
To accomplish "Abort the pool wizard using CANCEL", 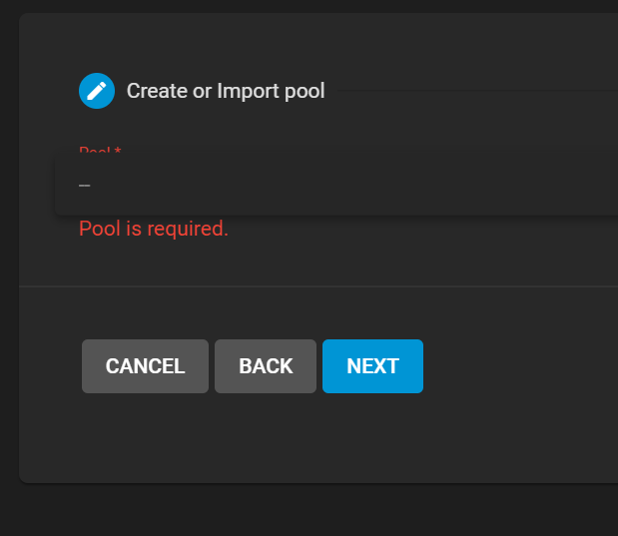I will click(x=145, y=366).
